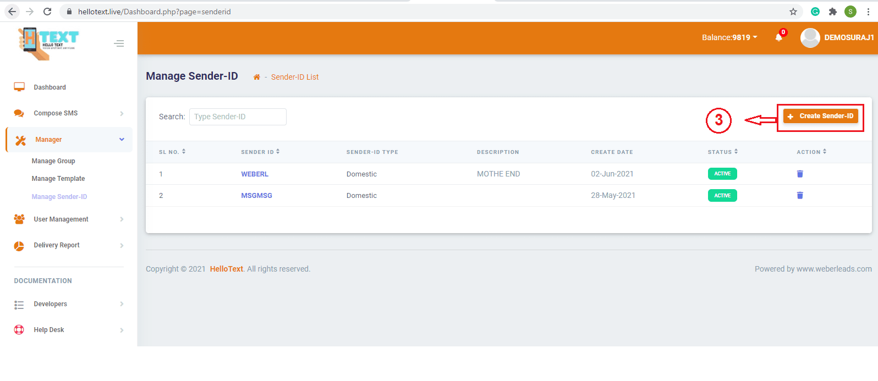Image resolution: width=878 pixels, height=381 pixels.
Task: Bookmark this page with star icon
Action: pos(793,12)
